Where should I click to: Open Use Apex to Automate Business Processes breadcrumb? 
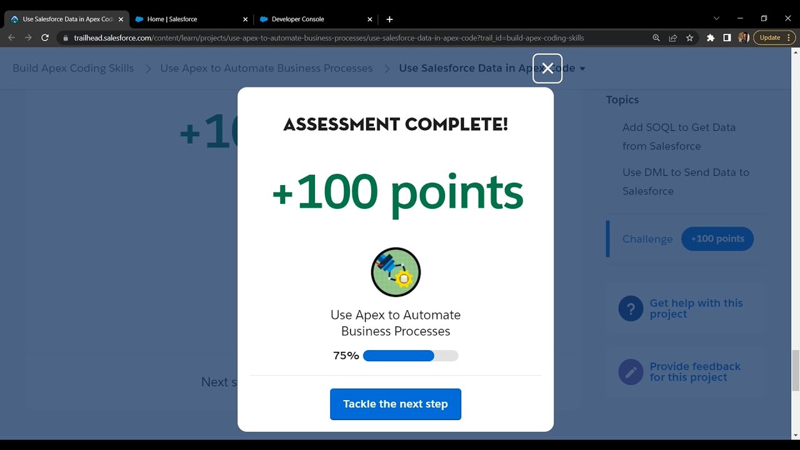tap(266, 68)
